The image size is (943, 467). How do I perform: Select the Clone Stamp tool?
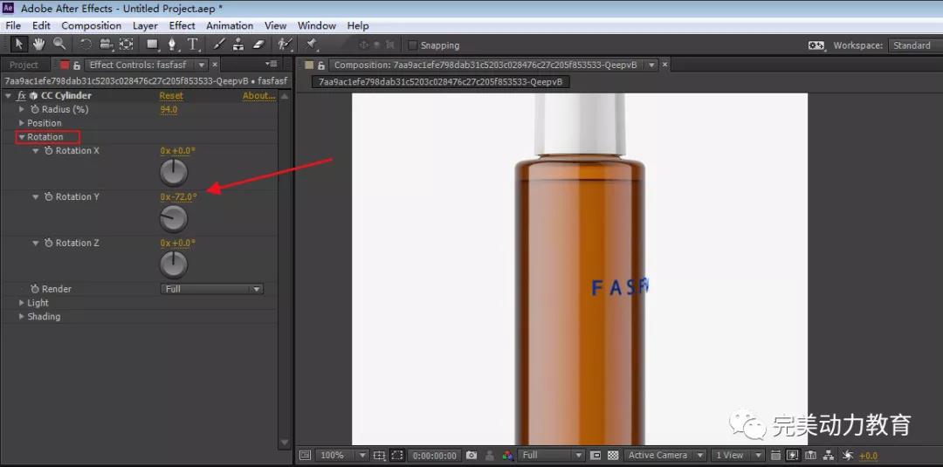[x=238, y=45]
